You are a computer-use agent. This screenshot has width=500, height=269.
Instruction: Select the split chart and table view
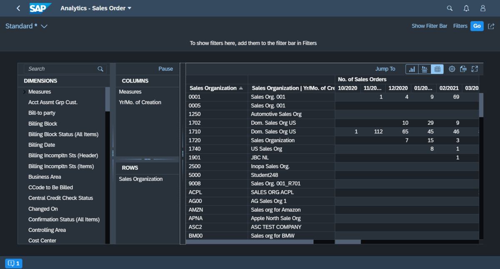click(424, 69)
